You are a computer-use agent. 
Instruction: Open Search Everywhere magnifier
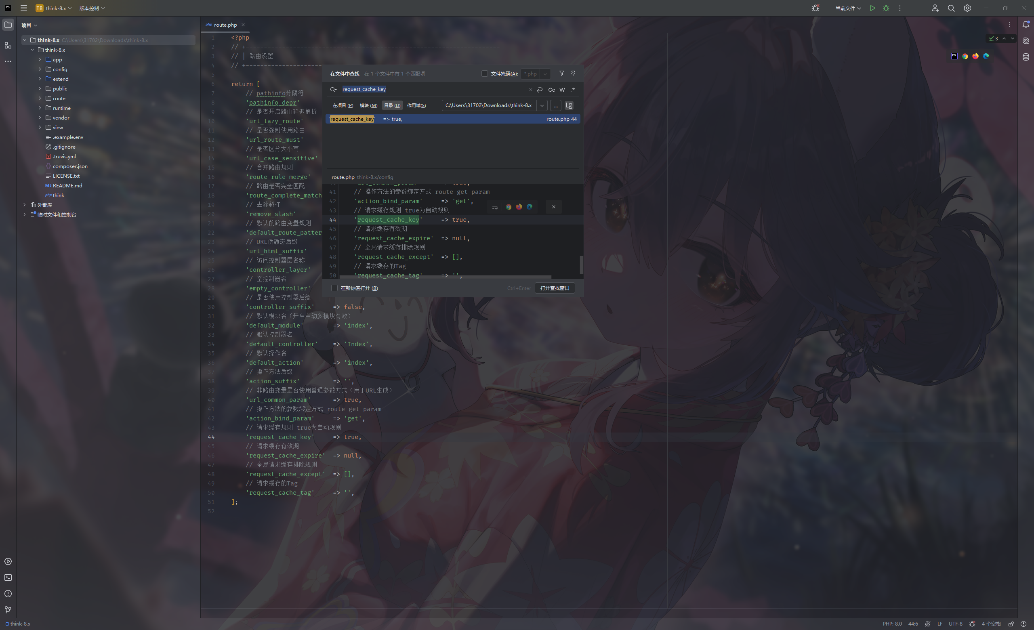tap(951, 8)
